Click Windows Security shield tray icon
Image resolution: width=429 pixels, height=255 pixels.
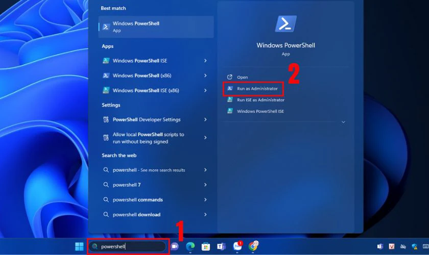point(415,246)
